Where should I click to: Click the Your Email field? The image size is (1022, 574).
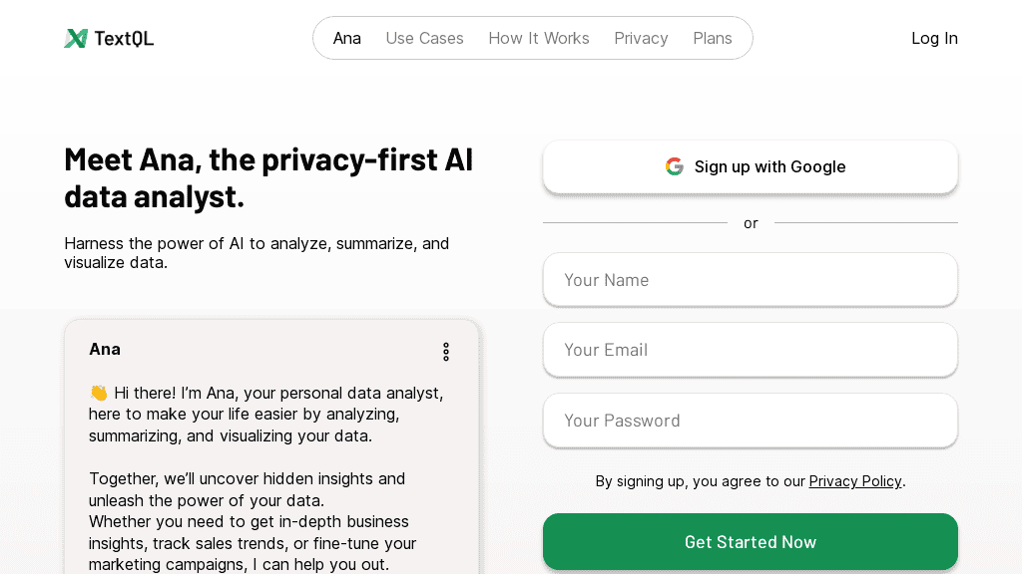(x=751, y=350)
